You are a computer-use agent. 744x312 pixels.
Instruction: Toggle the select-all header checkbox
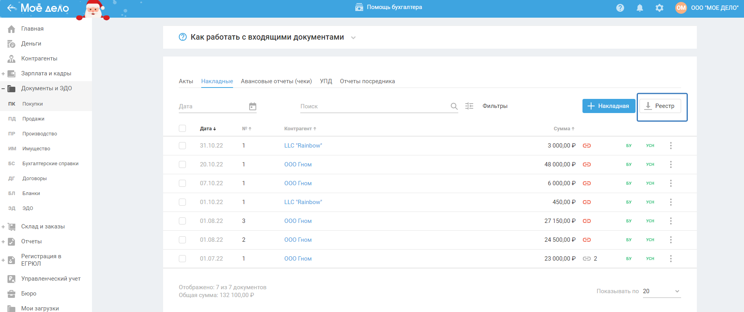(182, 128)
